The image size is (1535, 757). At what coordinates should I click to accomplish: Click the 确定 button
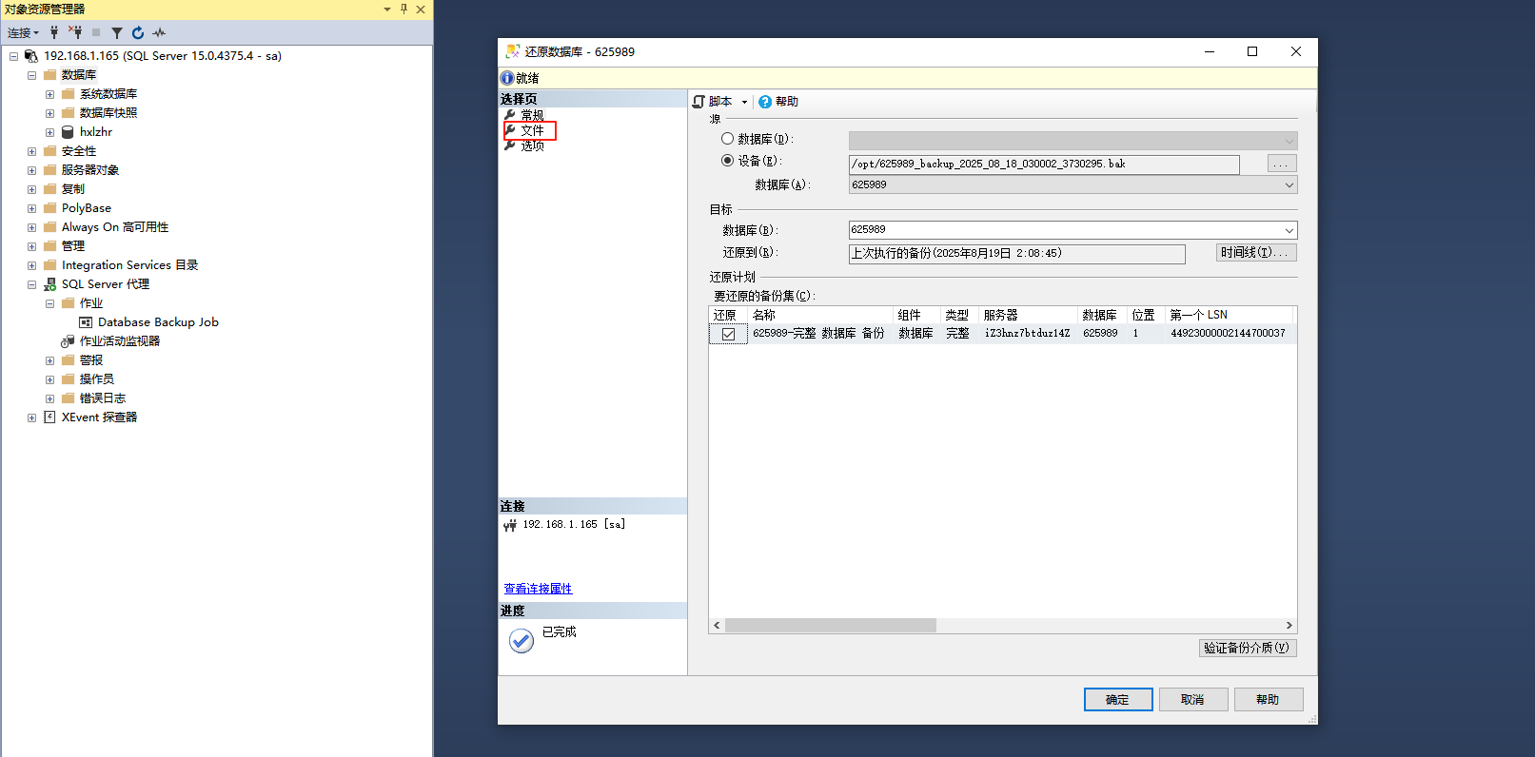click(x=1118, y=699)
